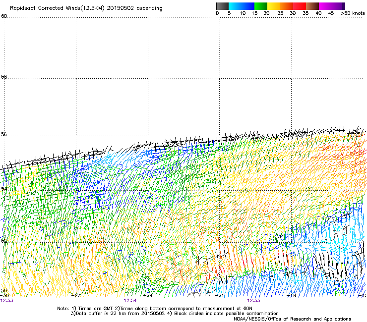Click the longitude label -24
367x322 pixels.
click(x=148, y=295)
